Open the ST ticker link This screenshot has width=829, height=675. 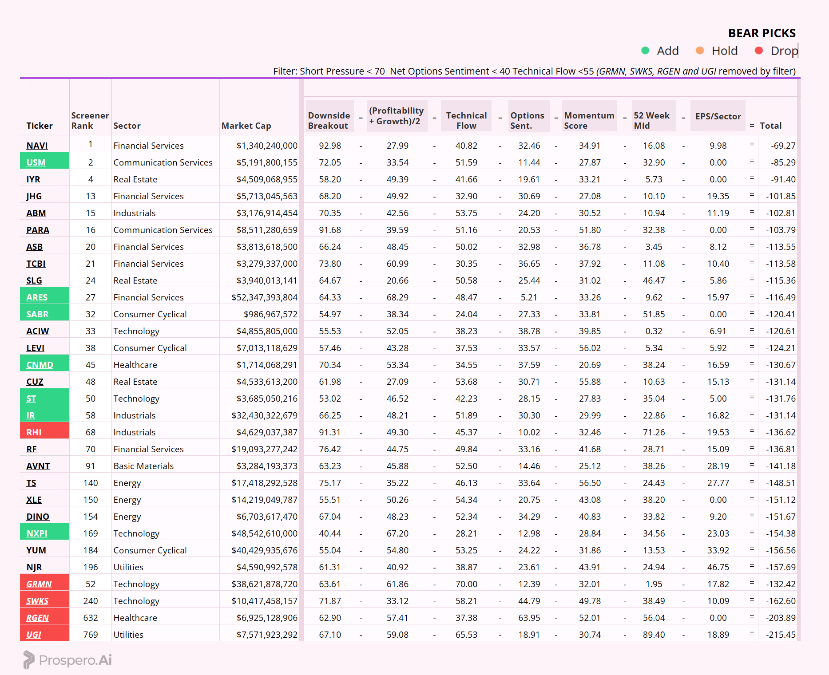click(31, 399)
